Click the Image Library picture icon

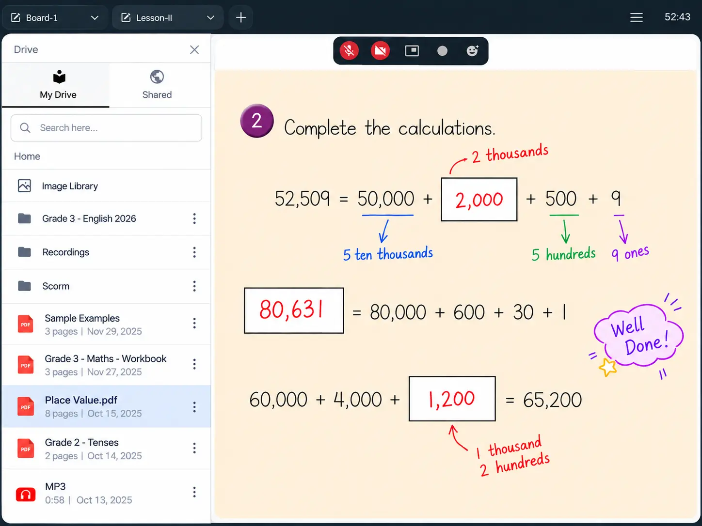pyautogui.click(x=24, y=186)
